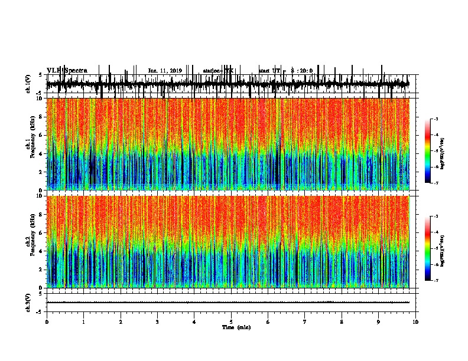This screenshot has height=361, width=468.
Task: Select the "ch.3(V)" waveform axis label
Action: (28, 303)
